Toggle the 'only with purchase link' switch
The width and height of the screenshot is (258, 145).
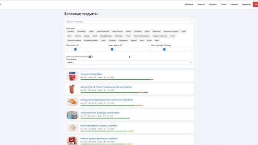pos(90,57)
